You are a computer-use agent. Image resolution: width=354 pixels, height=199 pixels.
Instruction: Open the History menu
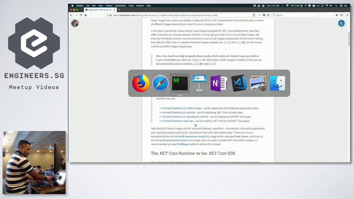[x=109, y=6]
